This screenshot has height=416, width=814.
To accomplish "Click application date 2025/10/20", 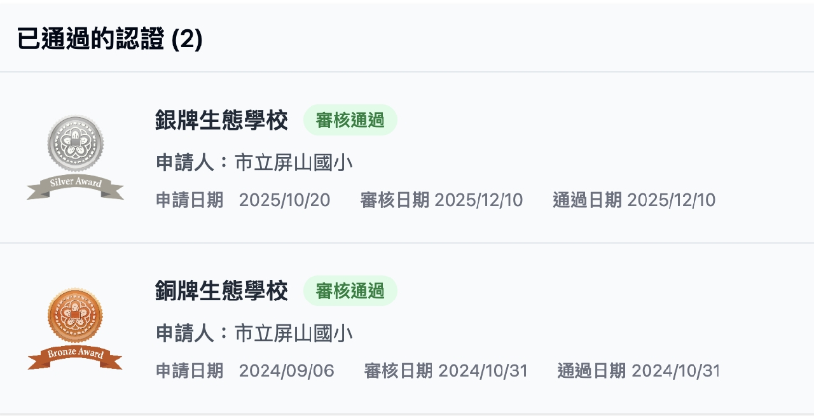I will [x=284, y=200].
